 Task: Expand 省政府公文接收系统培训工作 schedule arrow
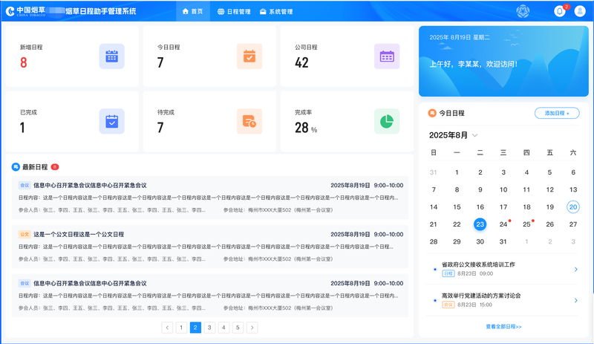point(575,269)
